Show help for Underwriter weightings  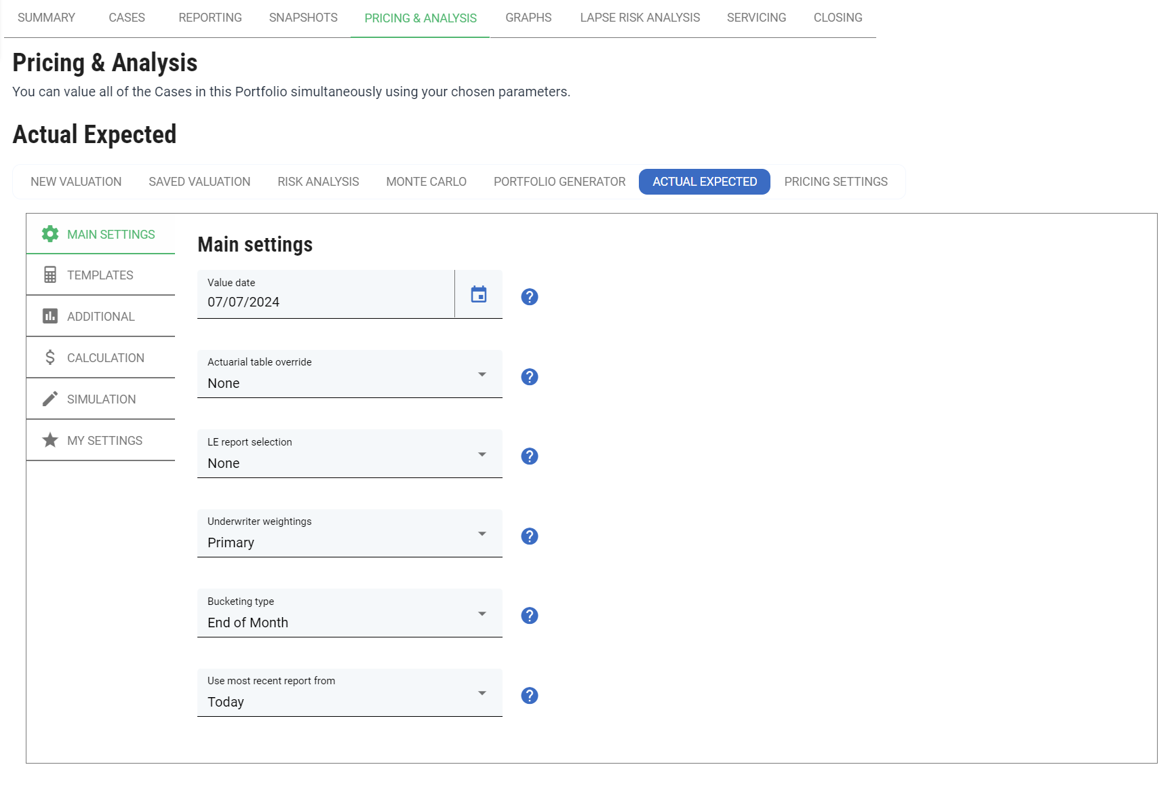click(529, 536)
